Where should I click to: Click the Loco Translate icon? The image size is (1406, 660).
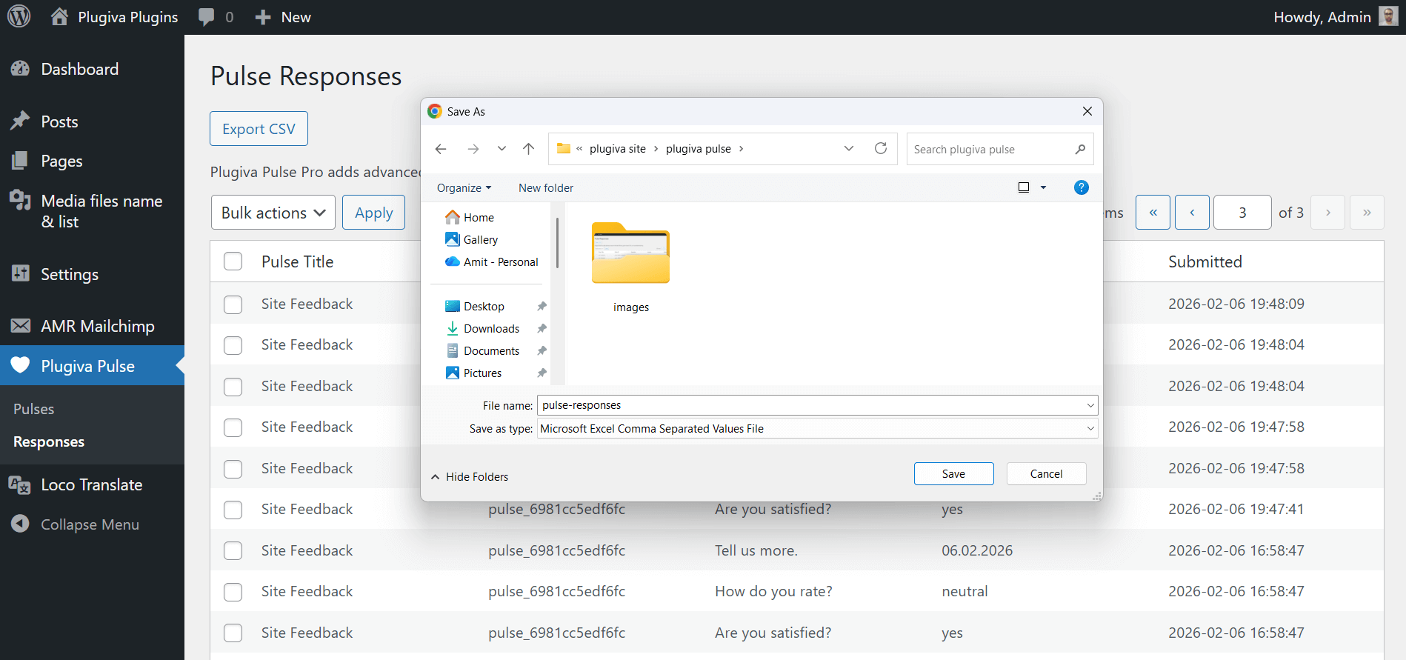[19, 485]
